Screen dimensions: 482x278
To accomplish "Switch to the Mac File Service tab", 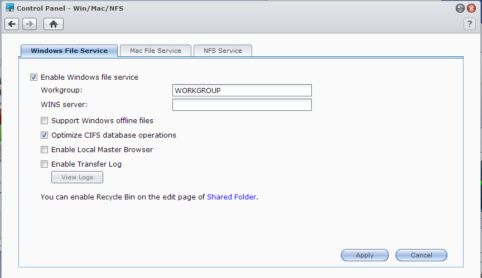I will coord(156,51).
